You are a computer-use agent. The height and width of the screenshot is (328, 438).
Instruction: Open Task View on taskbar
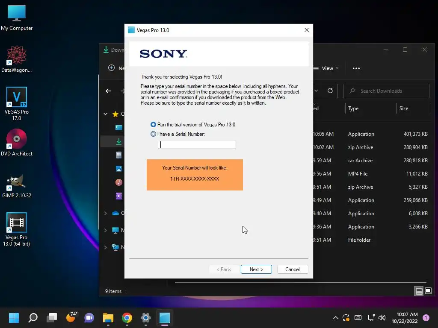(x=52, y=318)
